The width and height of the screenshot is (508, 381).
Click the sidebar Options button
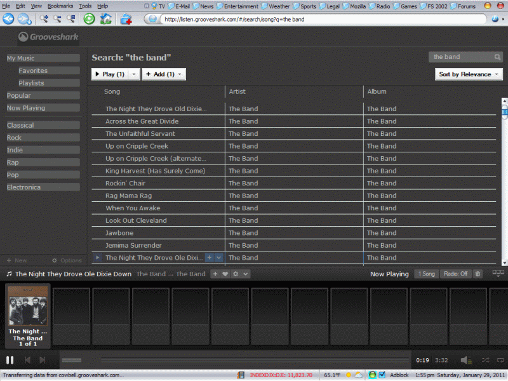67,260
